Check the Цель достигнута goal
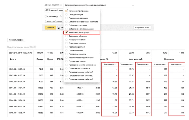 pos(66,15)
